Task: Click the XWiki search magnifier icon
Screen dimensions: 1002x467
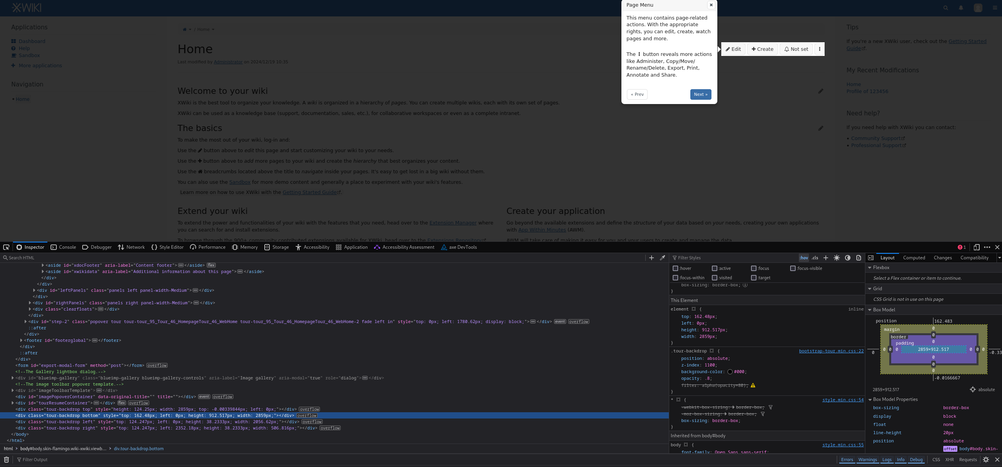Action: (946, 8)
